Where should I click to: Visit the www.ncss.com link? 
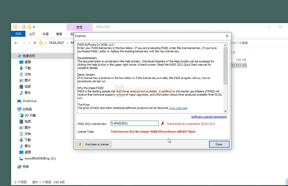pos(178,108)
